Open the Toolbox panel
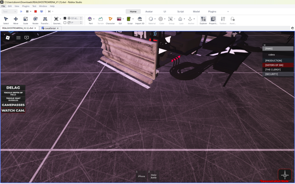 [x=223, y=20]
